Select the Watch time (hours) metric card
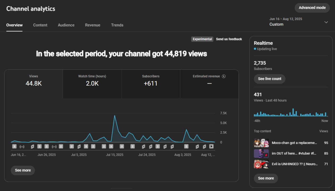This screenshot has height=191, width=335. (x=92, y=84)
